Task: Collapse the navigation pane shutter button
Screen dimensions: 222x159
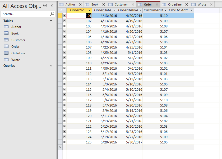Action: [52, 6]
